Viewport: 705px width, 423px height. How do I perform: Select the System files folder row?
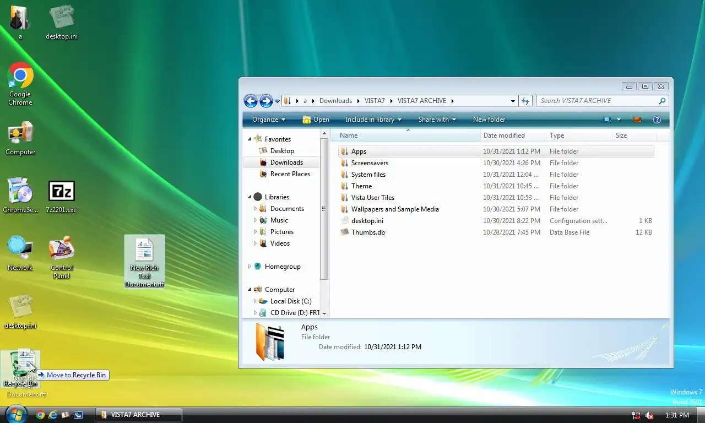(496, 175)
